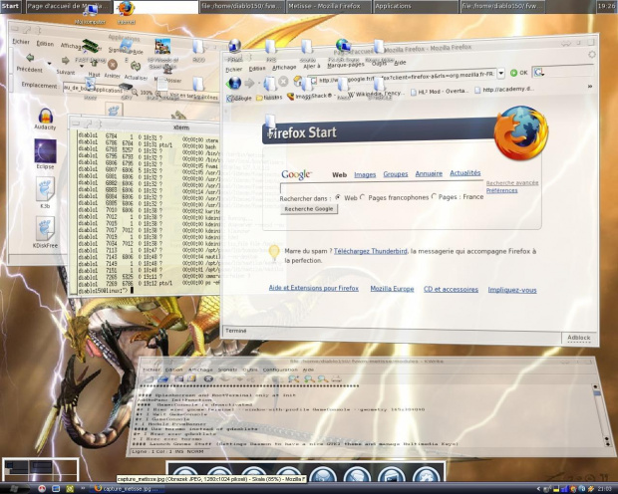Click the save disk icon in KWrite toolbar
Viewport: 618px width, 494px height.
pyautogui.click(x=178, y=379)
